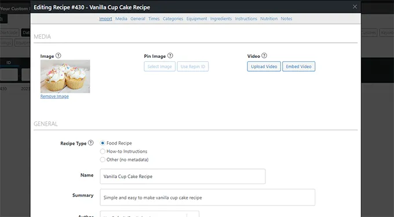Choose How-to Instructions recipe type

pyautogui.click(x=103, y=151)
